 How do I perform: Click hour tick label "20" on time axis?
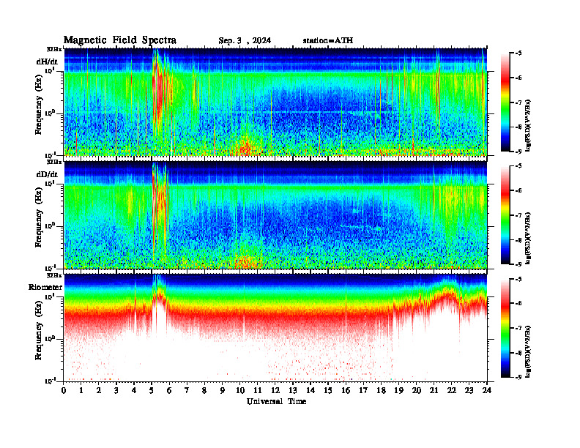click(416, 390)
